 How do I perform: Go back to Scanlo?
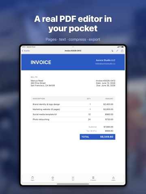pos(26,51)
